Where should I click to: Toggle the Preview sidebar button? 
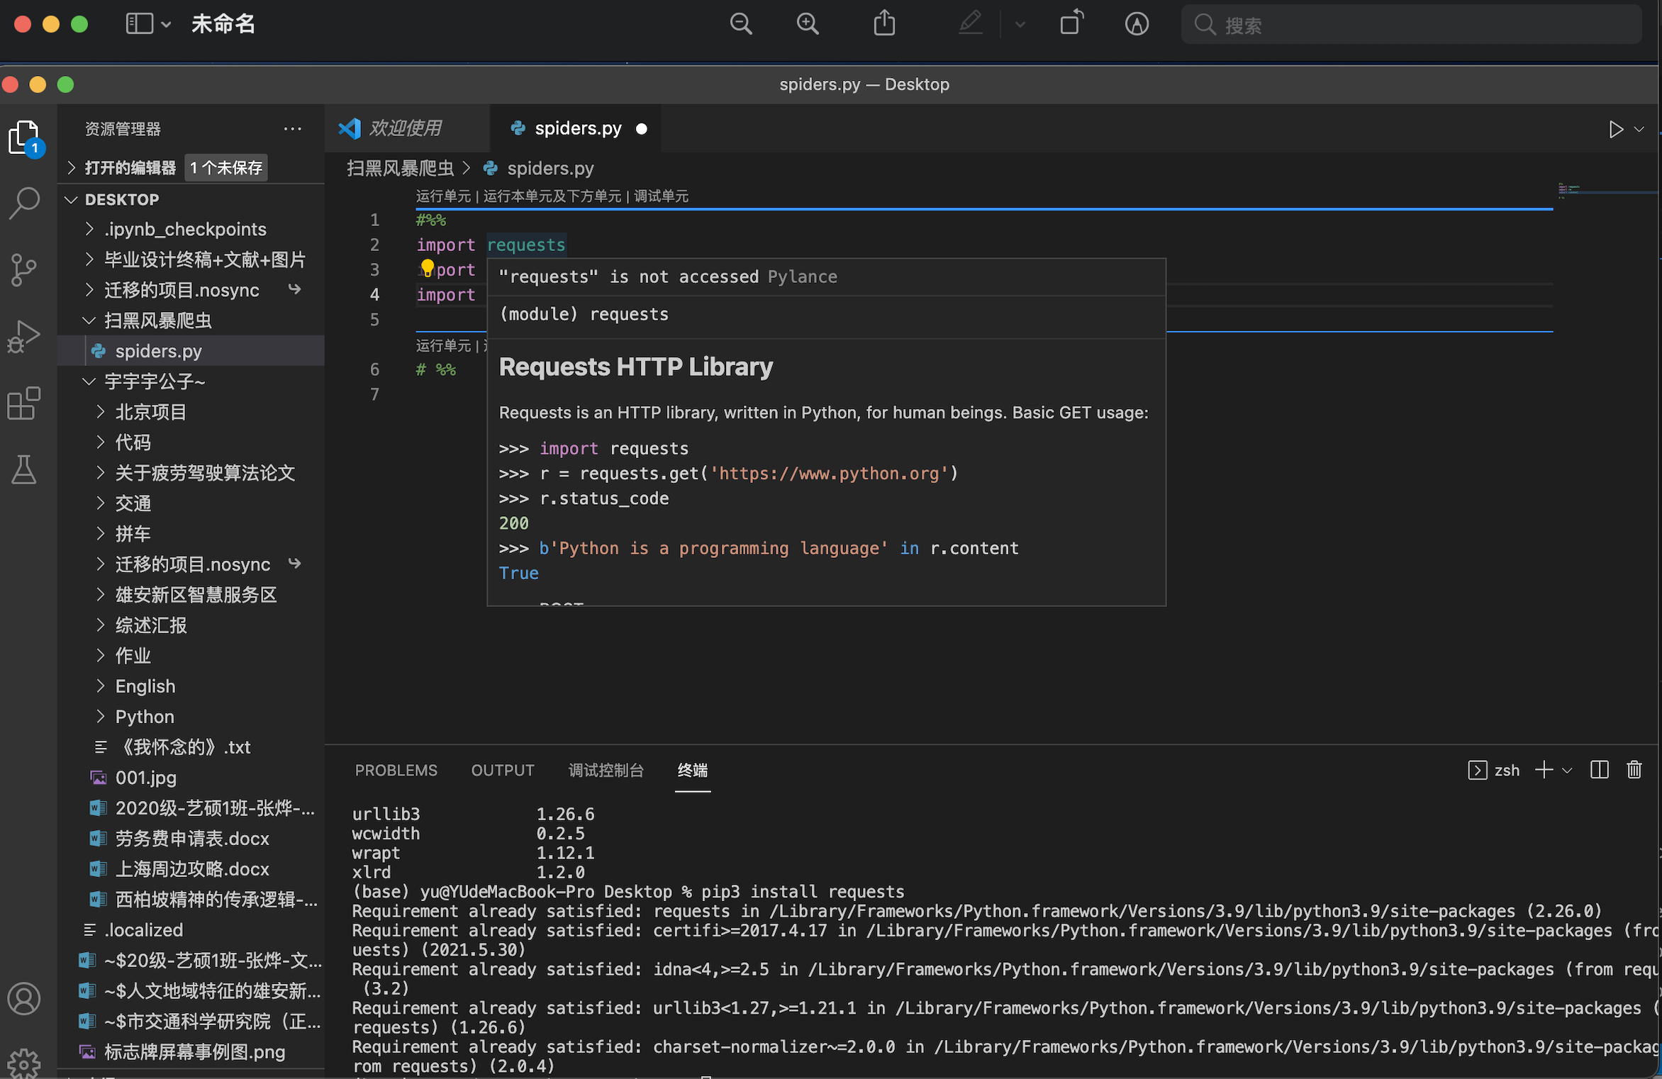click(139, 24)
